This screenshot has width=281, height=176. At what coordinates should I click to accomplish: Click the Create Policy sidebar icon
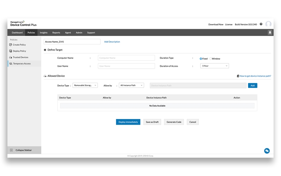tap(11, 45)
